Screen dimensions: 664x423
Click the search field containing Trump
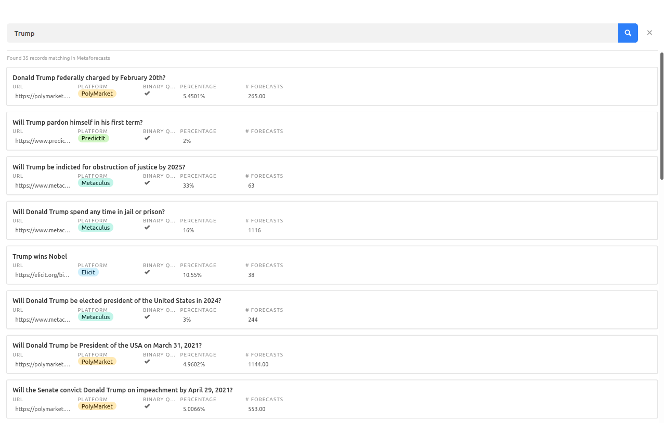tap(312, 33)
